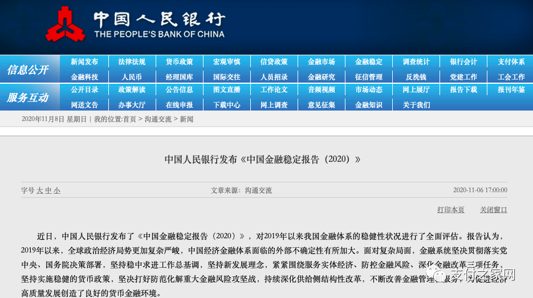Open 公告信息 page
This screenshot has height=298, width=533.
coord(179,89)
